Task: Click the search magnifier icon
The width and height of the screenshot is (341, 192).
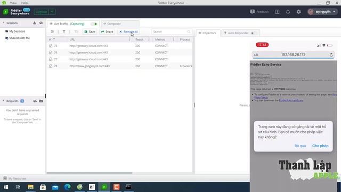Action: tap(189, 32)
